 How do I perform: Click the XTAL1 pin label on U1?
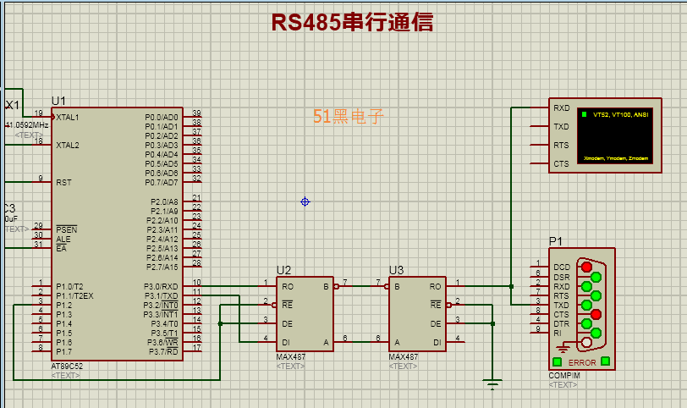tap(68, 118)
